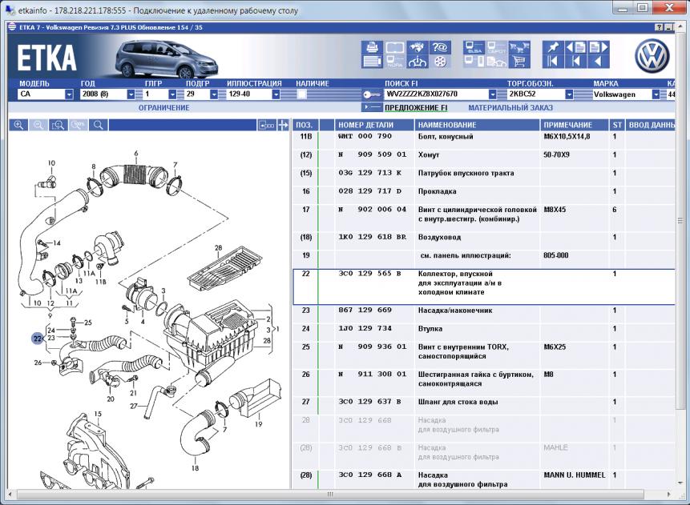The image size is (690, 505).
Task: Click the printer icon in the toolbar
Action: [372, 47]
